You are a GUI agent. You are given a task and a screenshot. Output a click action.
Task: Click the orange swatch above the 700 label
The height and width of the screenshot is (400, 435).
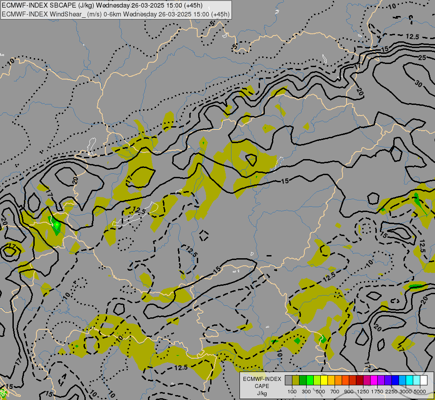[x=338, y=380]
